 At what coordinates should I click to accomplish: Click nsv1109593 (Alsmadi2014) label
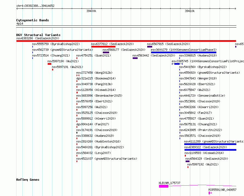pos(204,153)
